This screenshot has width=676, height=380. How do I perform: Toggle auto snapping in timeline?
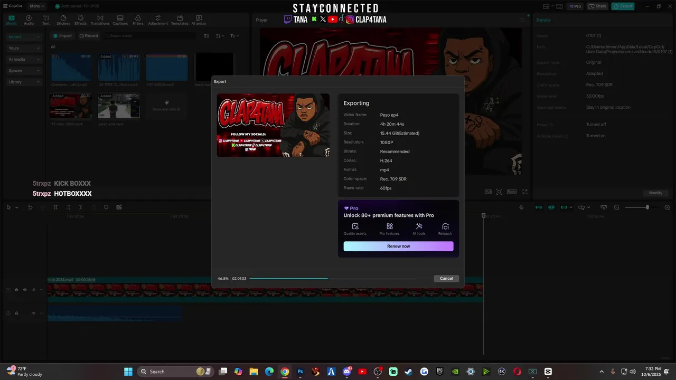551,207
